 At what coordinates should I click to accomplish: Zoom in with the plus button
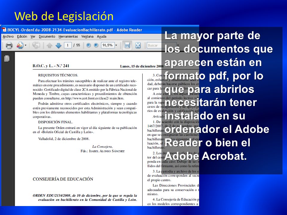point(96,45)
